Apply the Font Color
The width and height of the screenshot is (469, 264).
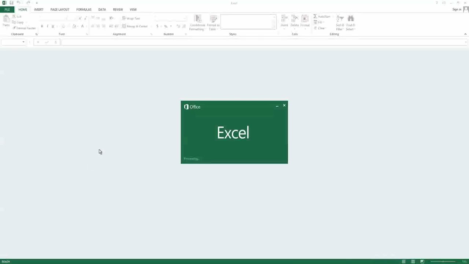point(82,26)
